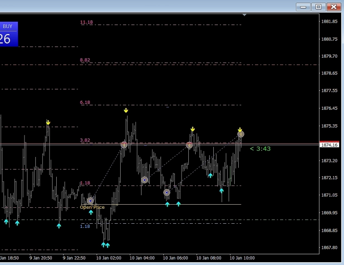Image resolution: width=344 pixels, height=265 pixels.
Task: Click the green 3:43 candle timer
Action: (x=260, y=149)
